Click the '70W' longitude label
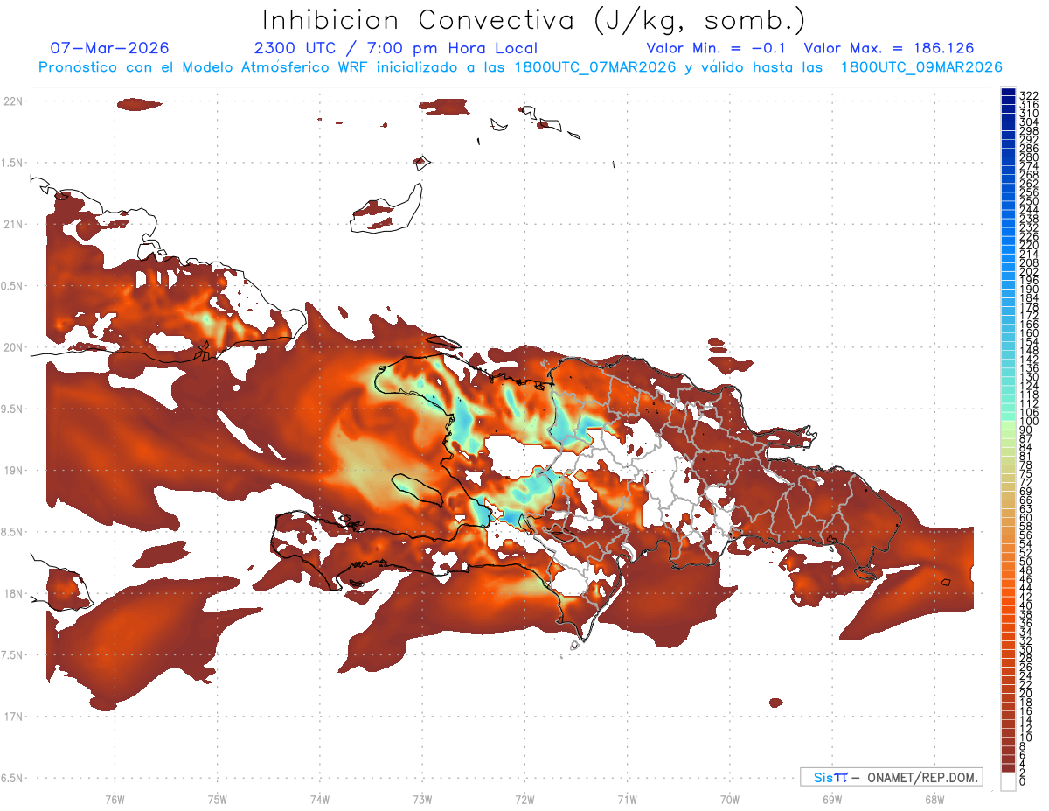This screenshot has width=1049, height=811. [730, 799]
